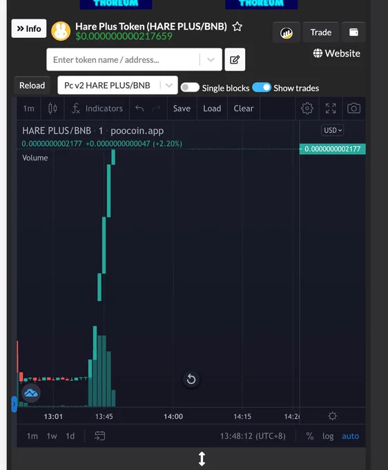Open the candlestick chart style selector
This screenshot has width=388, height=470.
pyautogui.click(x=52, y=109)
